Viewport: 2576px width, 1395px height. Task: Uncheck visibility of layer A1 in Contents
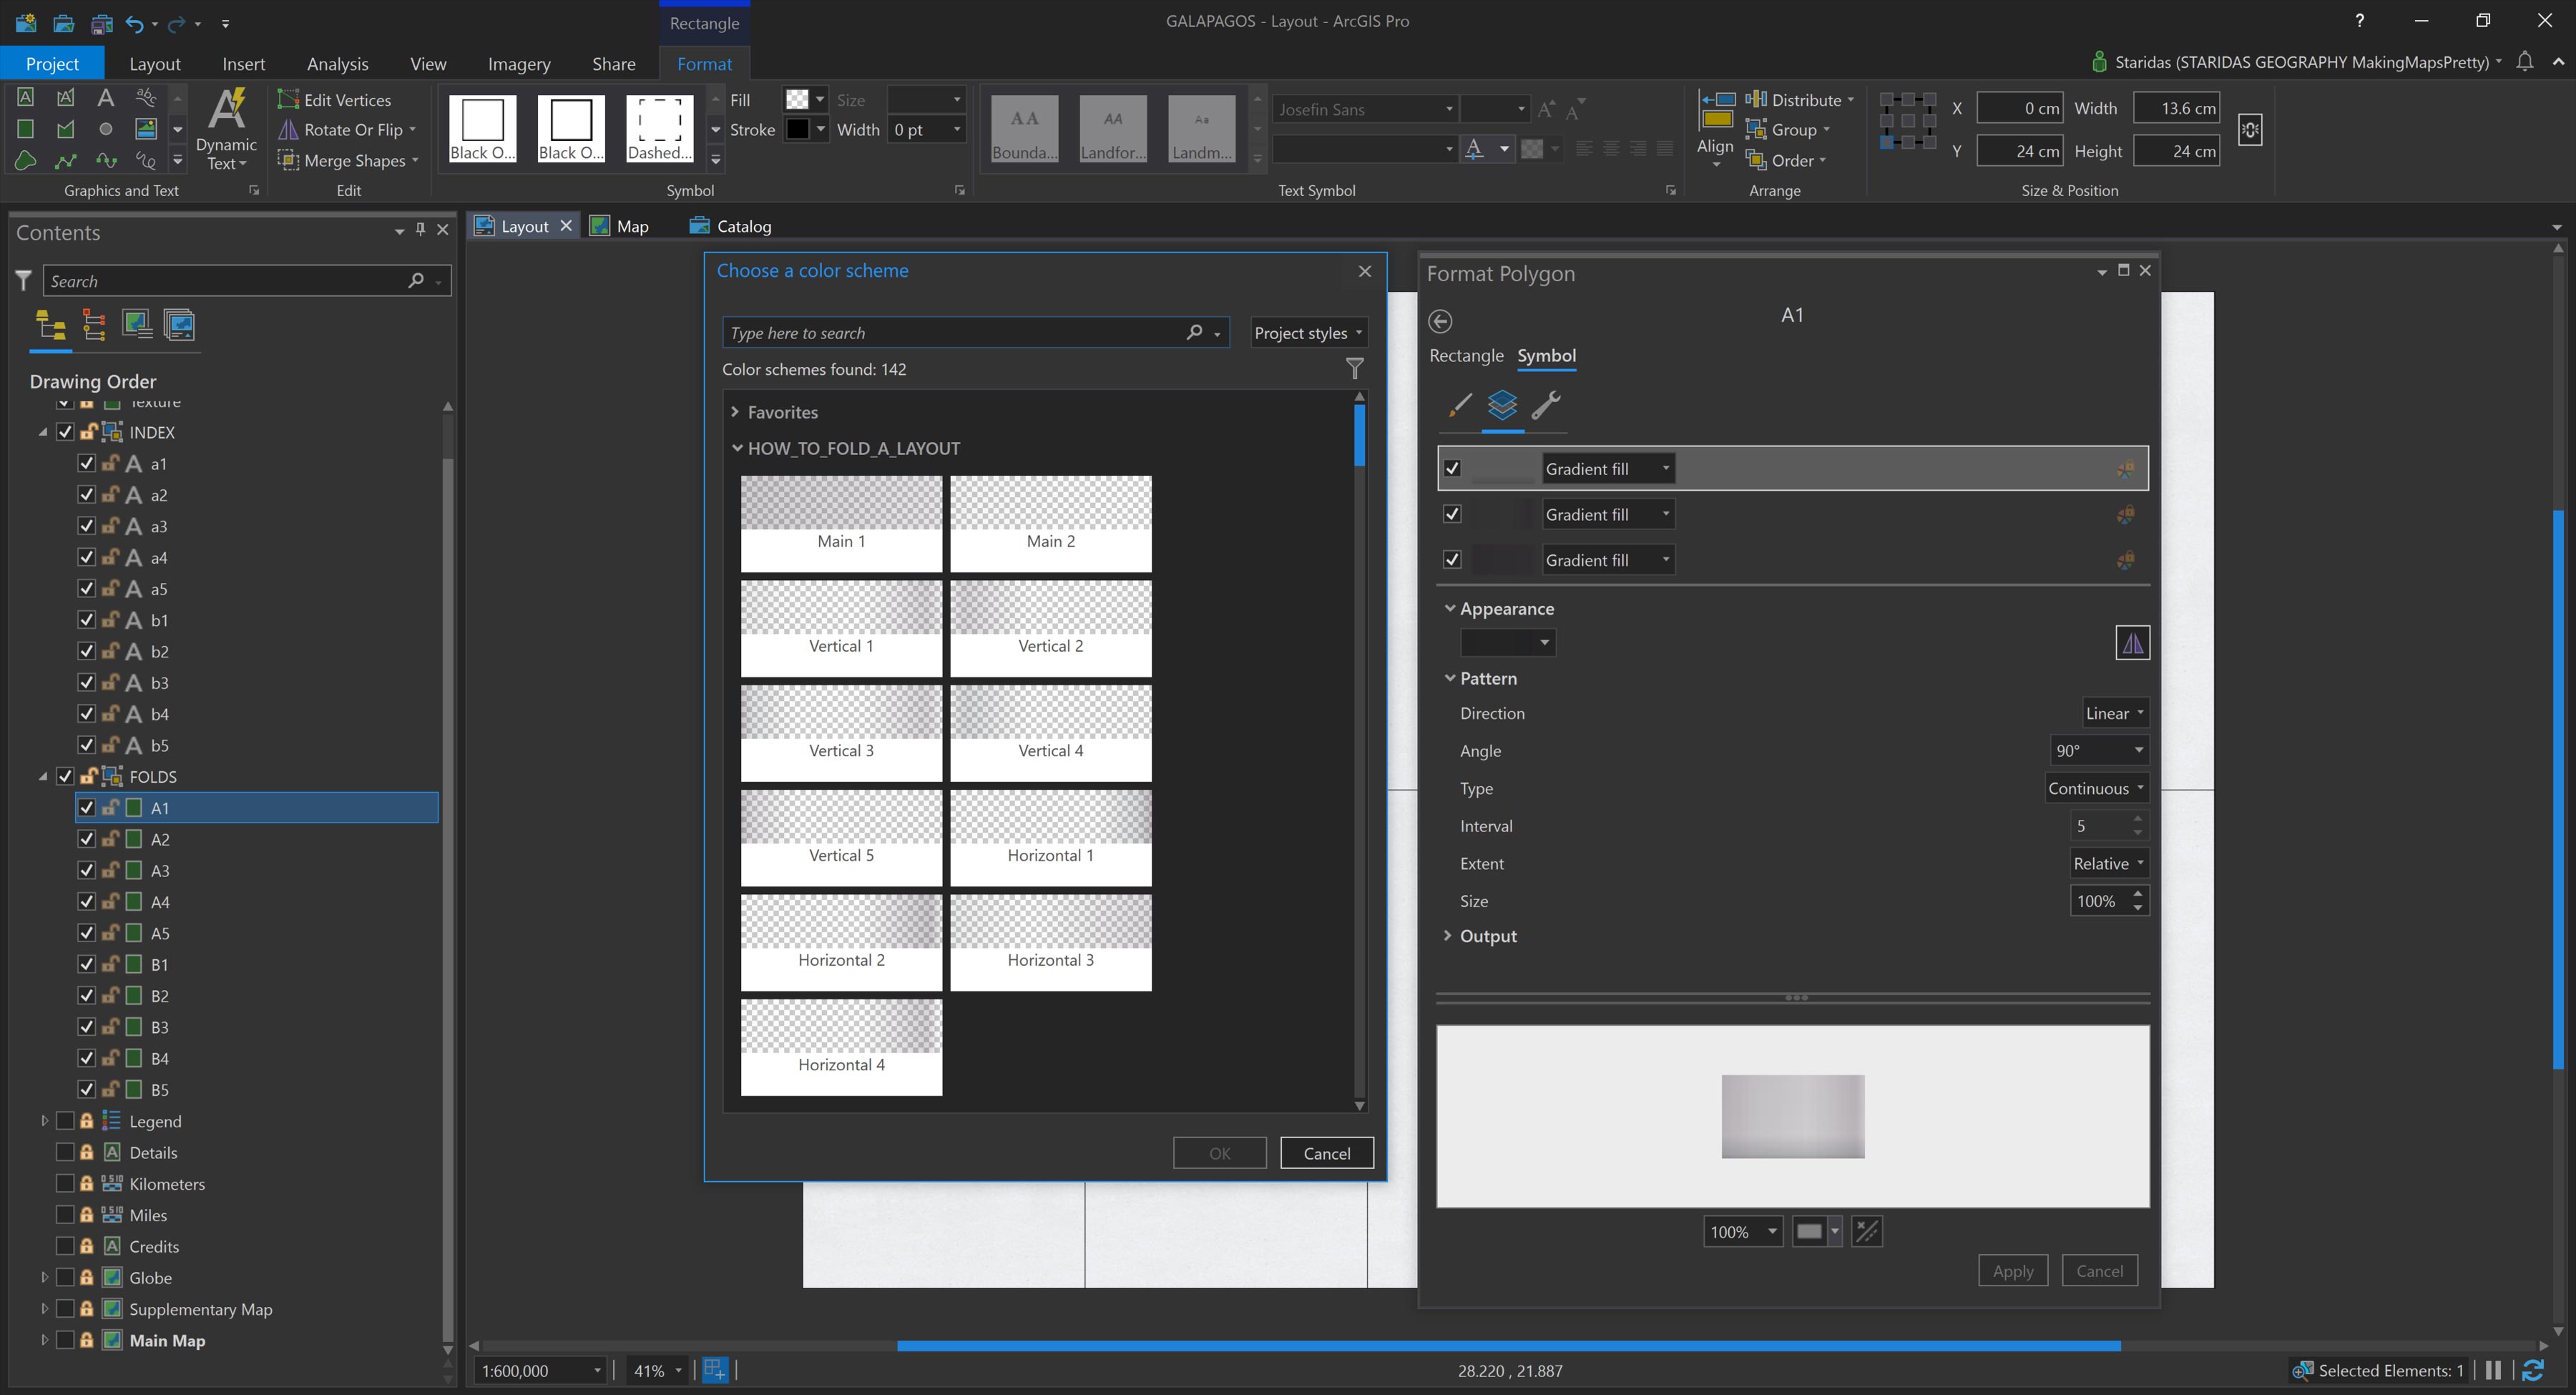(x=86, y=807)
